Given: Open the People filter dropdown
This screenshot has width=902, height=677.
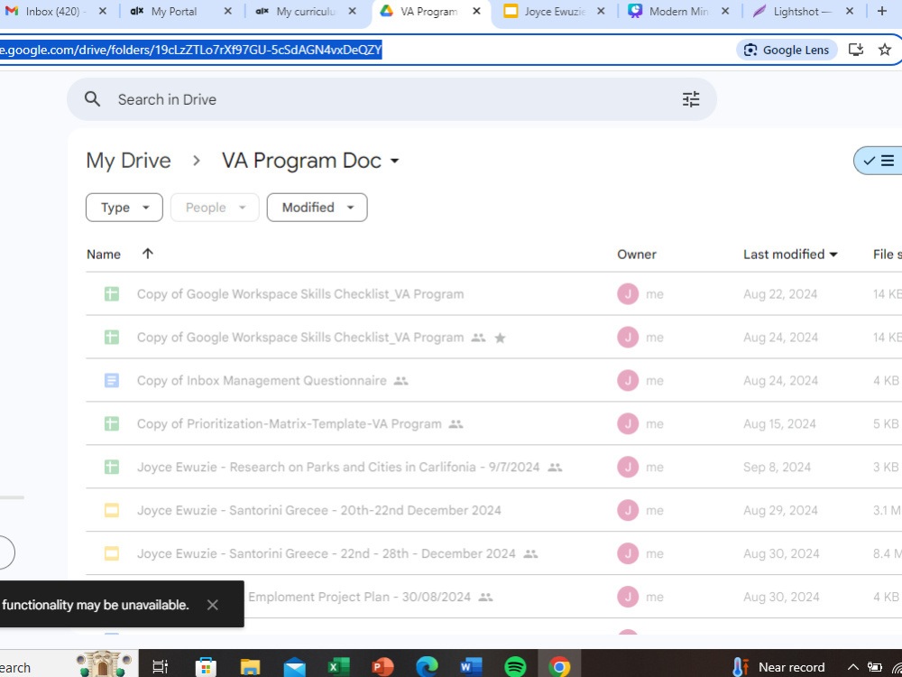Looking at the screenshot, I should tap(215, 208).
